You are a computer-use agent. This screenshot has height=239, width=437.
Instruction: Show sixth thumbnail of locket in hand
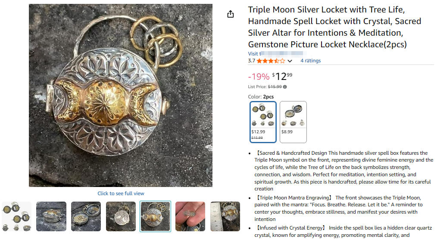[190, 217]
